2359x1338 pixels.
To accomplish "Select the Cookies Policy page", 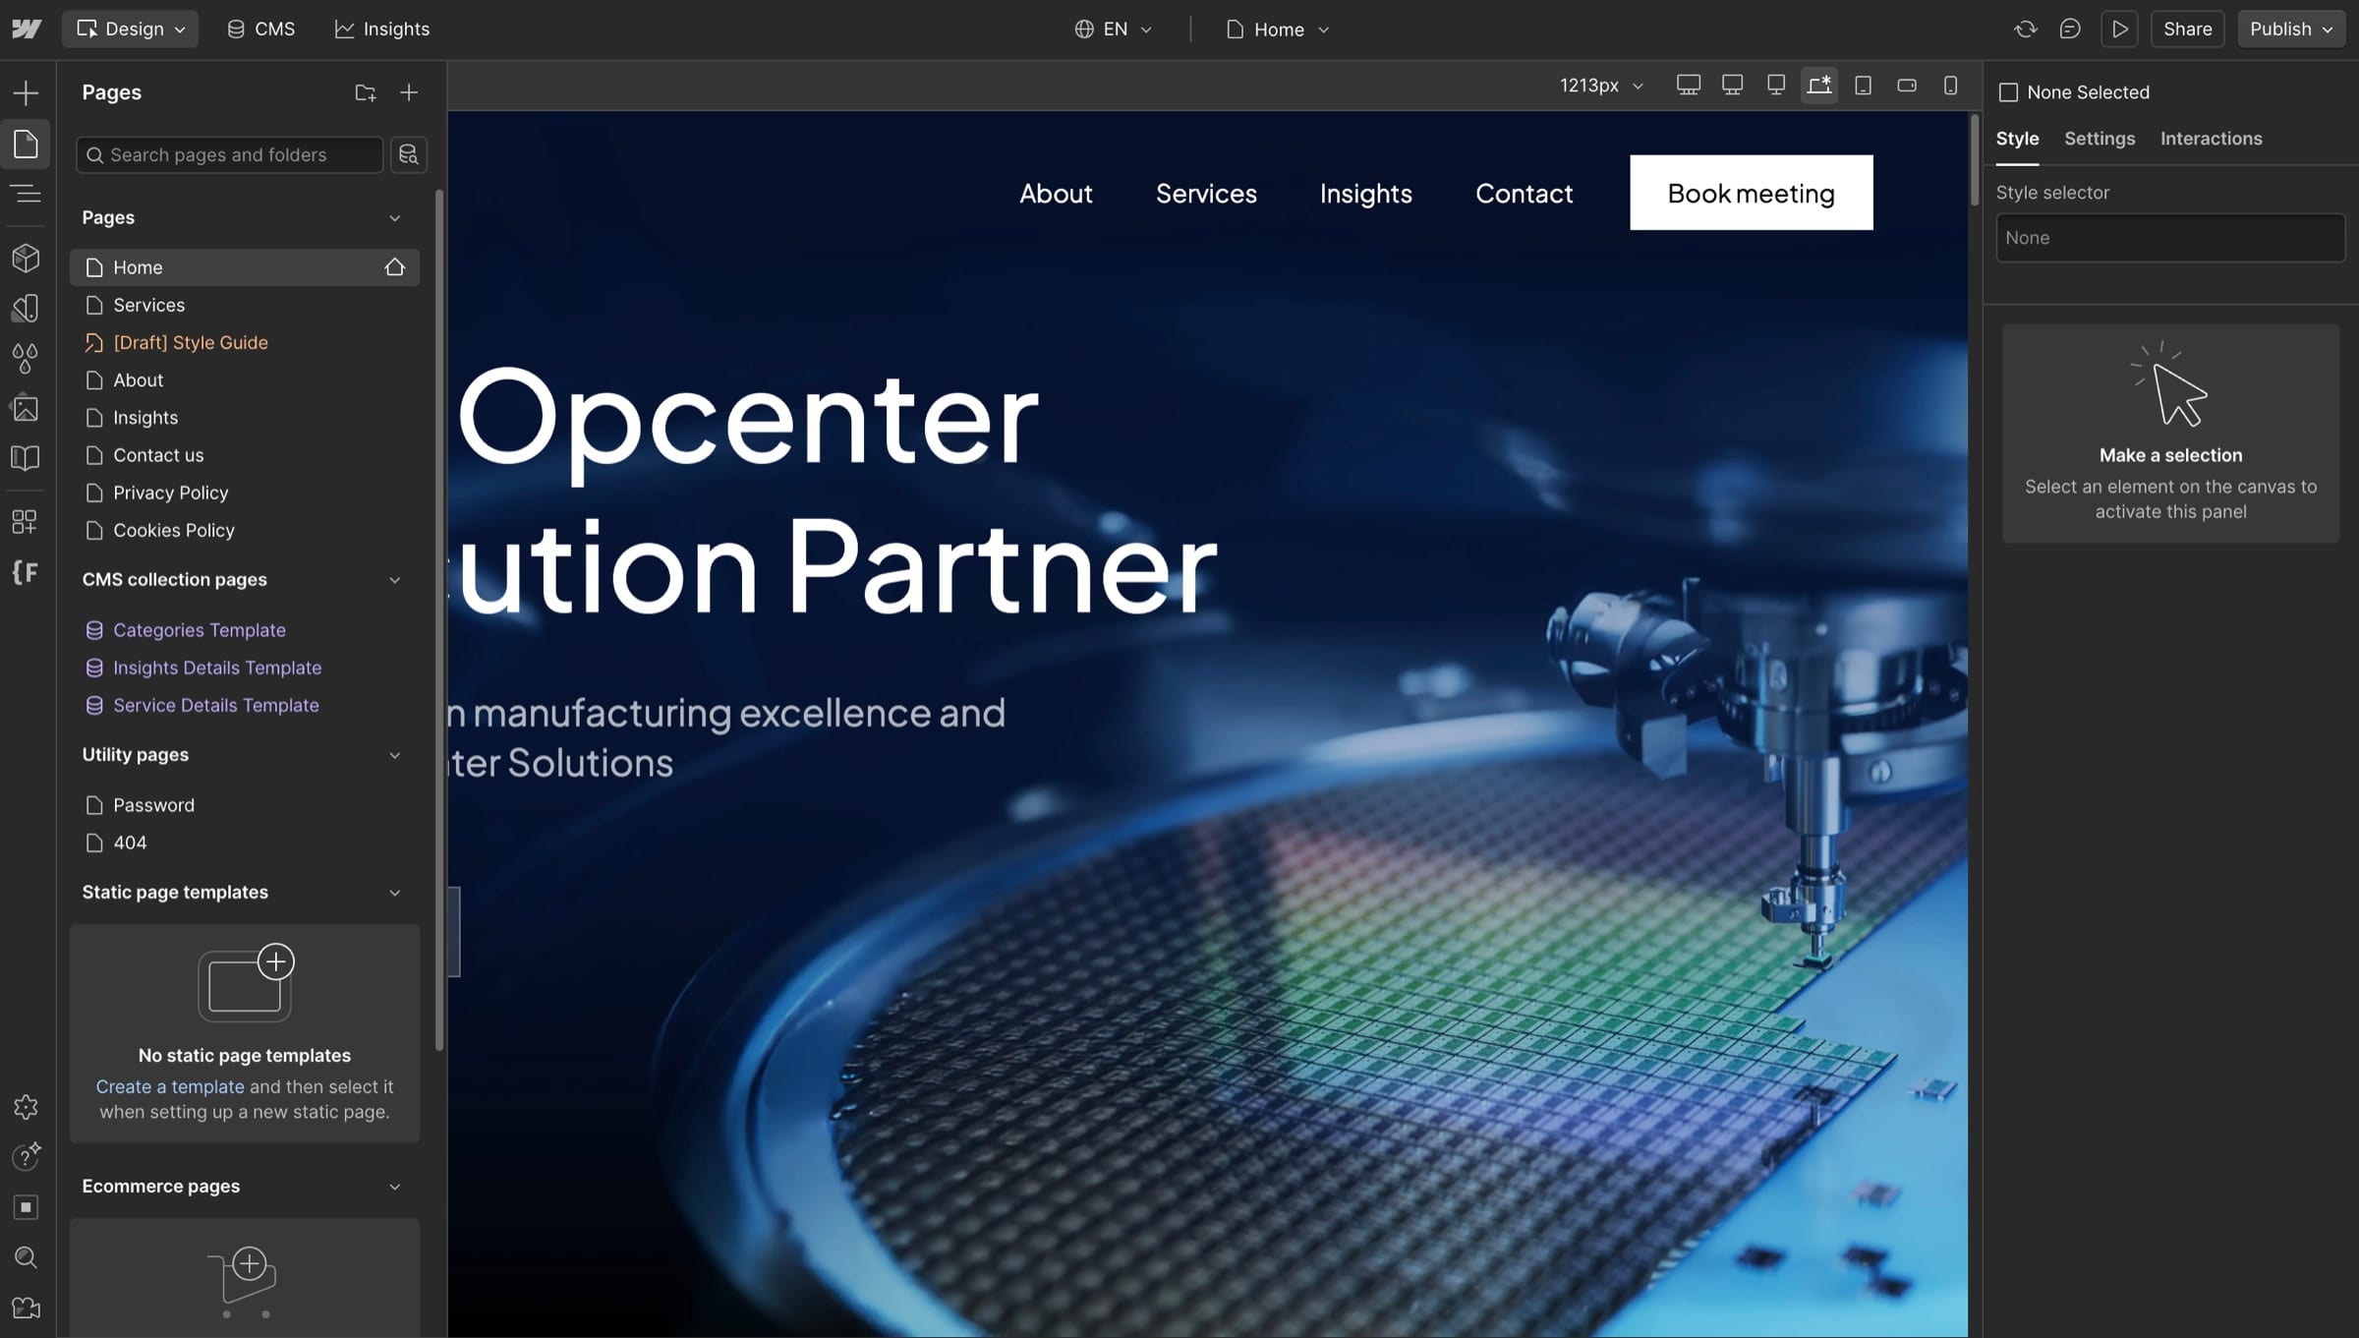I will click(x=245, y=530).
